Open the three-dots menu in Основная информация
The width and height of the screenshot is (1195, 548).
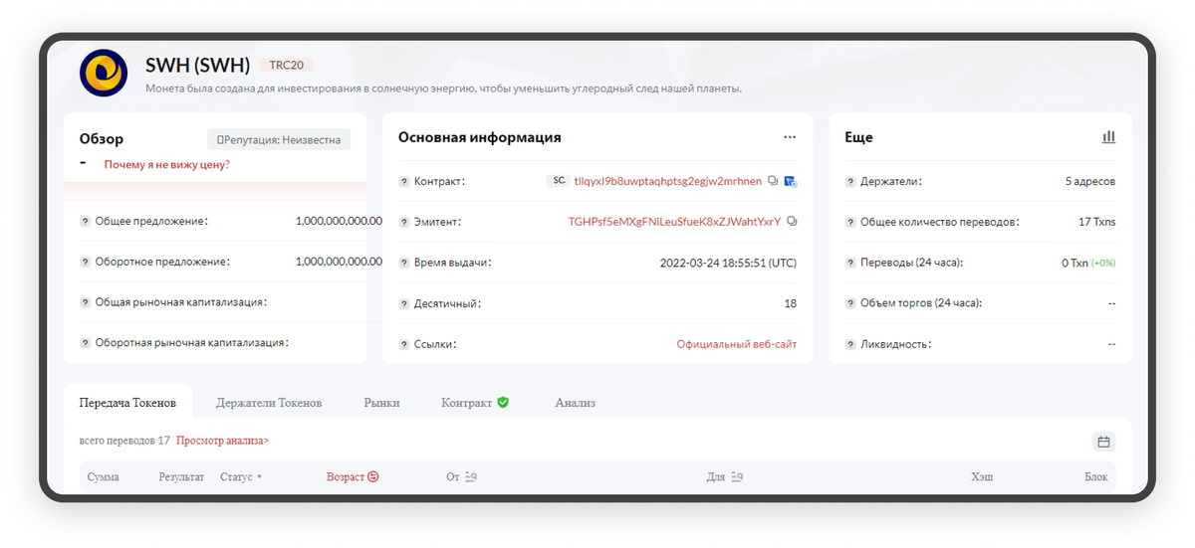click(790, 137)
